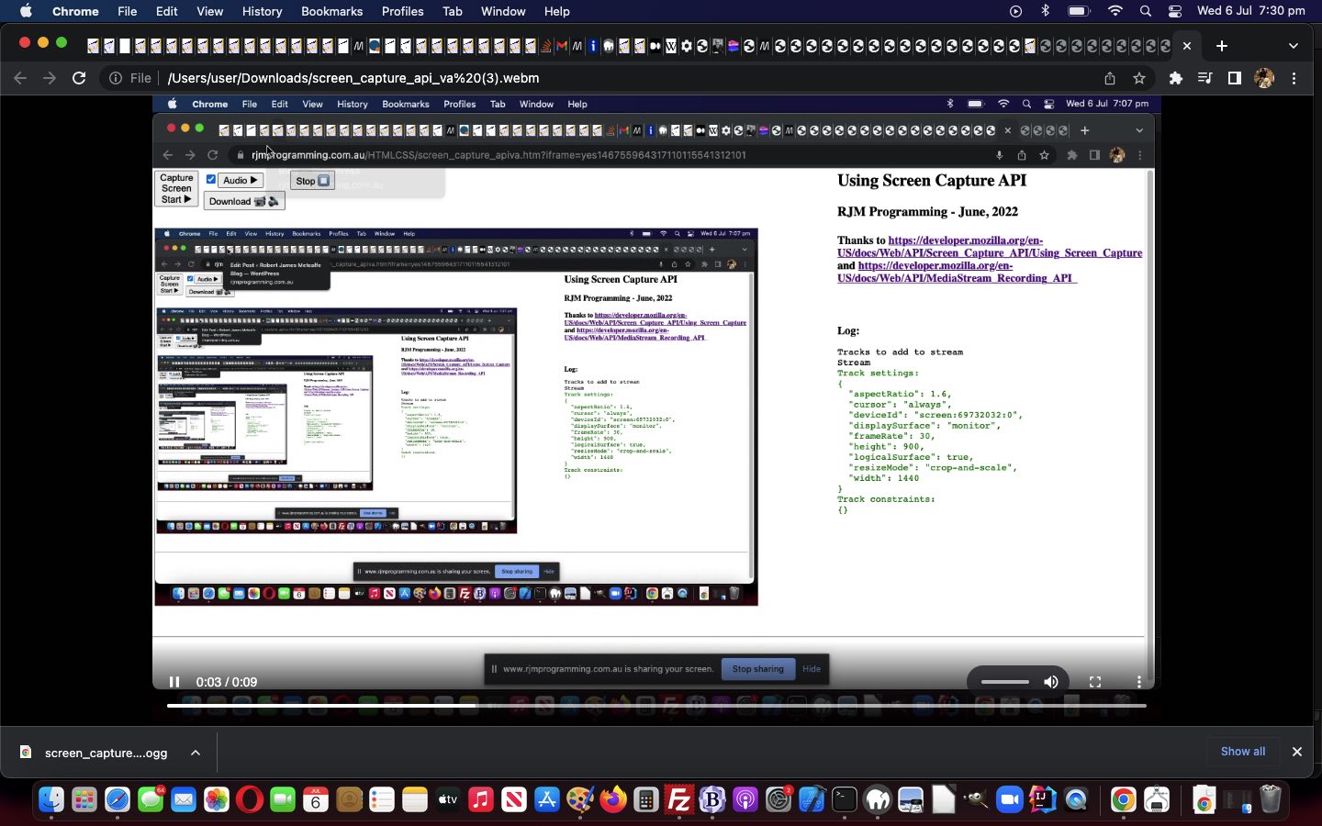This screenshot has height=826, width=1322.
Task: Toggle video fullscreen mode
Action: click(1095, 682)
